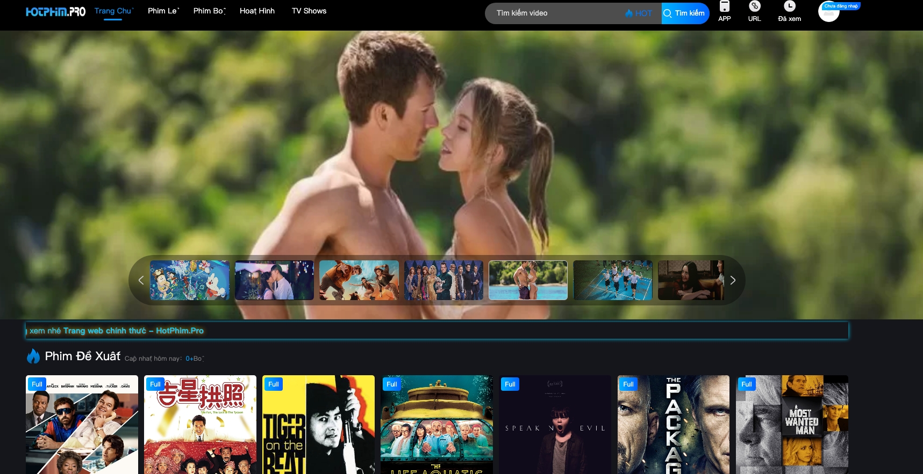Open the Đã xem history icon
This screenshot has width=923, height=474.
789,7
